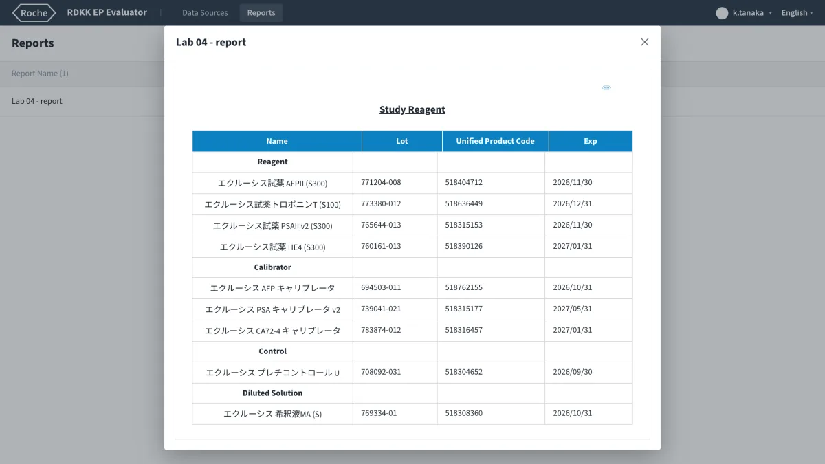Click lot number 769334-01
The image size is (825, 464).
(379, 414)
